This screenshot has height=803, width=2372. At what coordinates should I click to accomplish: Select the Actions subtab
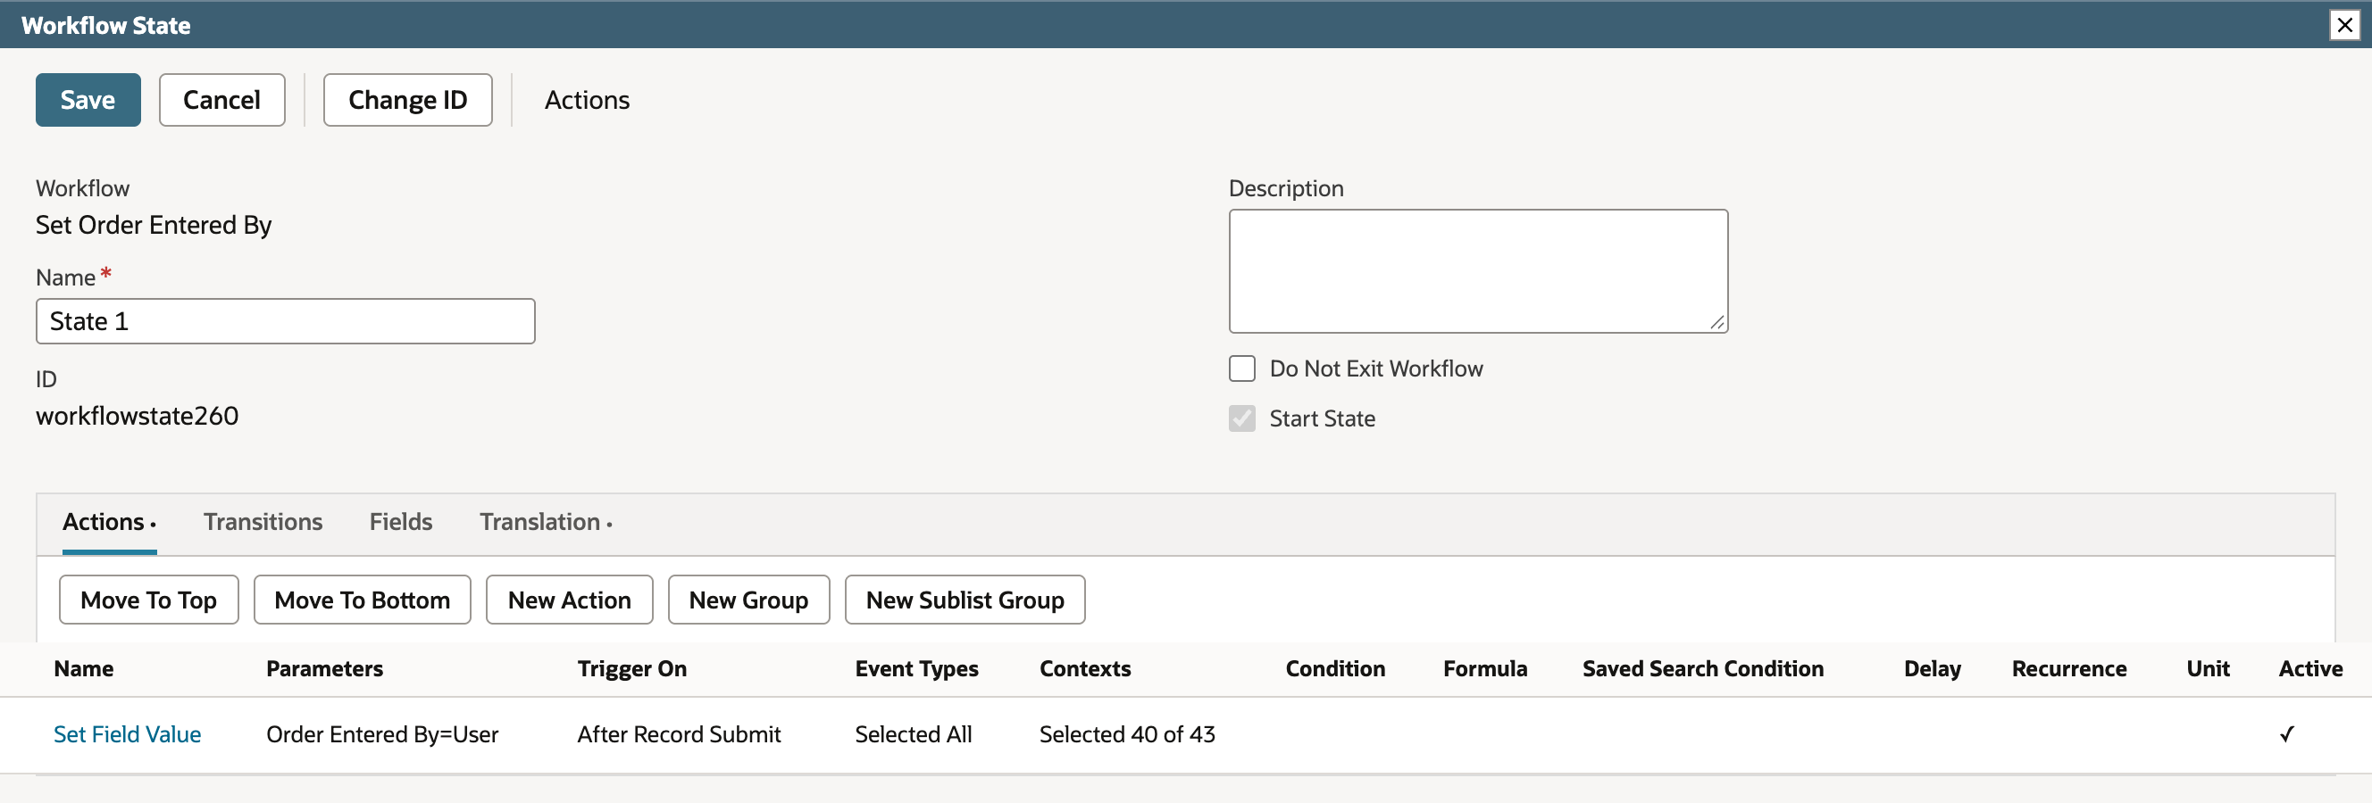[109, 522]
